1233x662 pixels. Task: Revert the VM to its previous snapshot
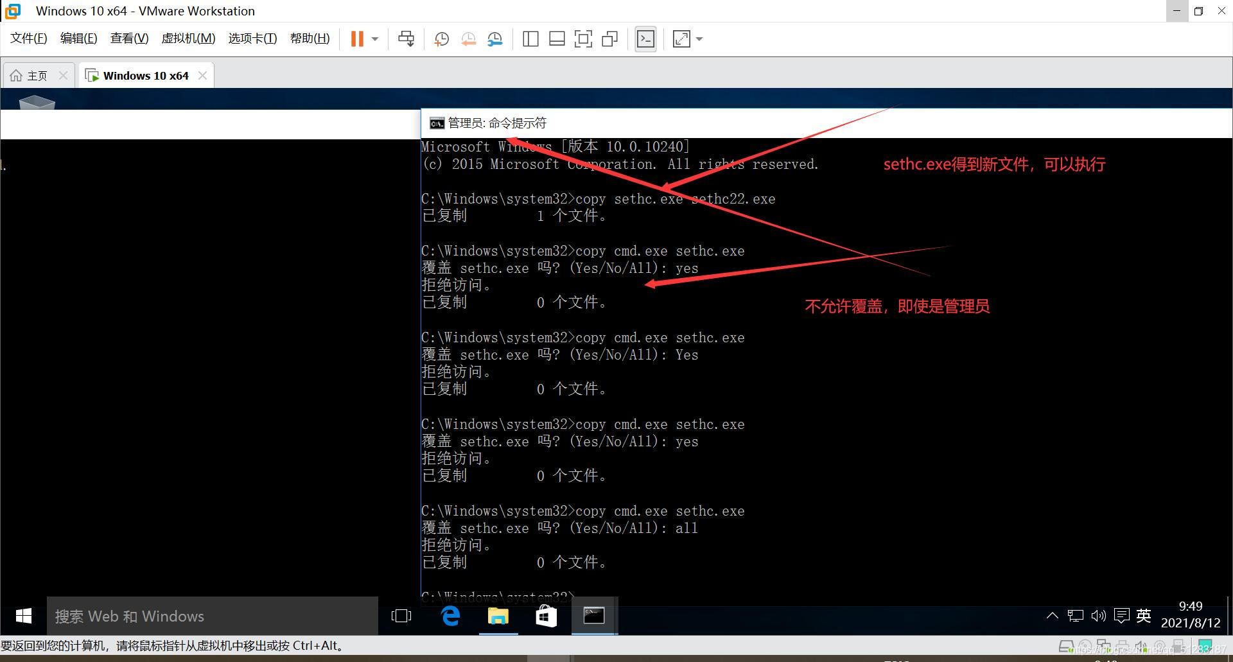pos(468,39)
